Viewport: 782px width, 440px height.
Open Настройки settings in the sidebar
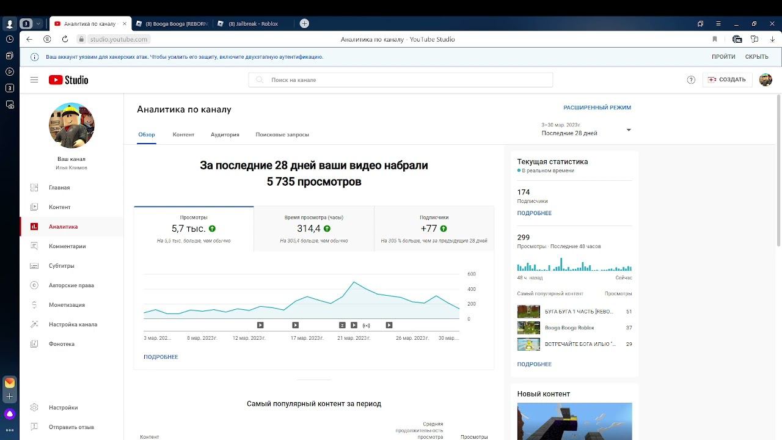(x=63, y=408)
